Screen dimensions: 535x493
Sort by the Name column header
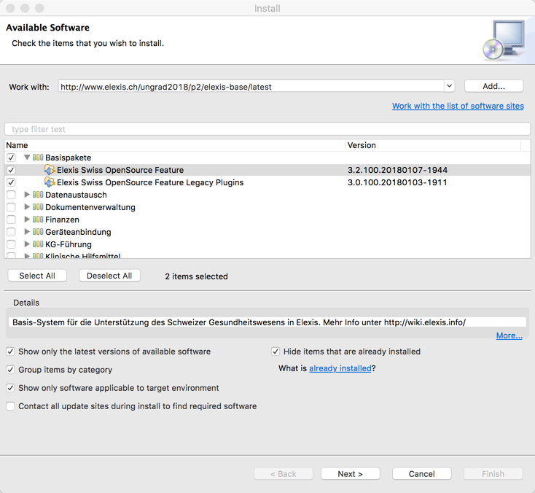pos(175,145)
